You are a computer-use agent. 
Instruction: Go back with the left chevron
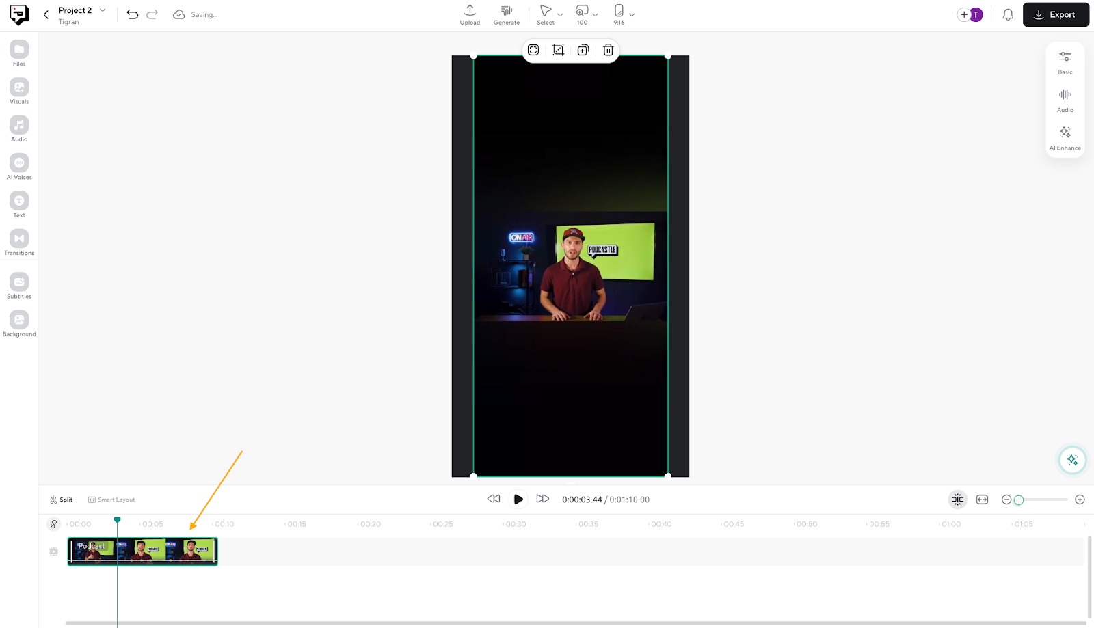[x=46, y=14]
